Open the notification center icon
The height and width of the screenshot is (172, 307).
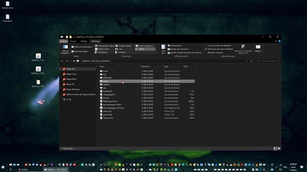click(302, 167)
